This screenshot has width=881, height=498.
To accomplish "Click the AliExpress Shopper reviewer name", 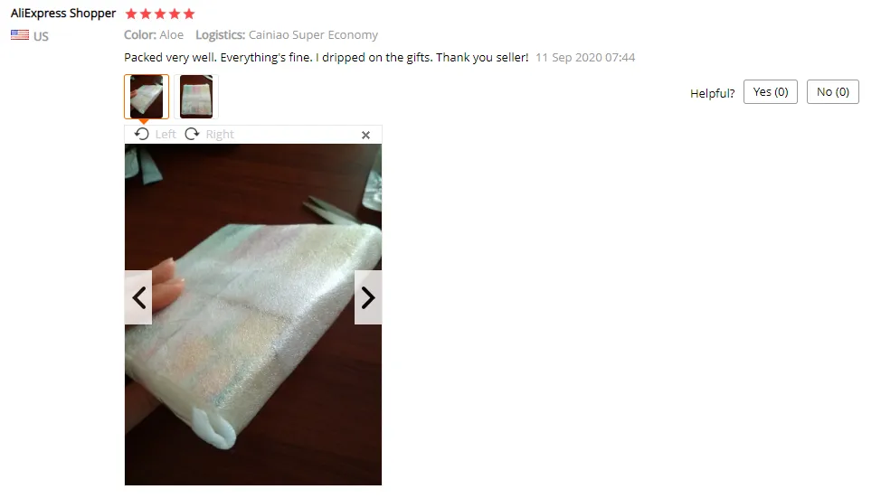I will [63, 14].
